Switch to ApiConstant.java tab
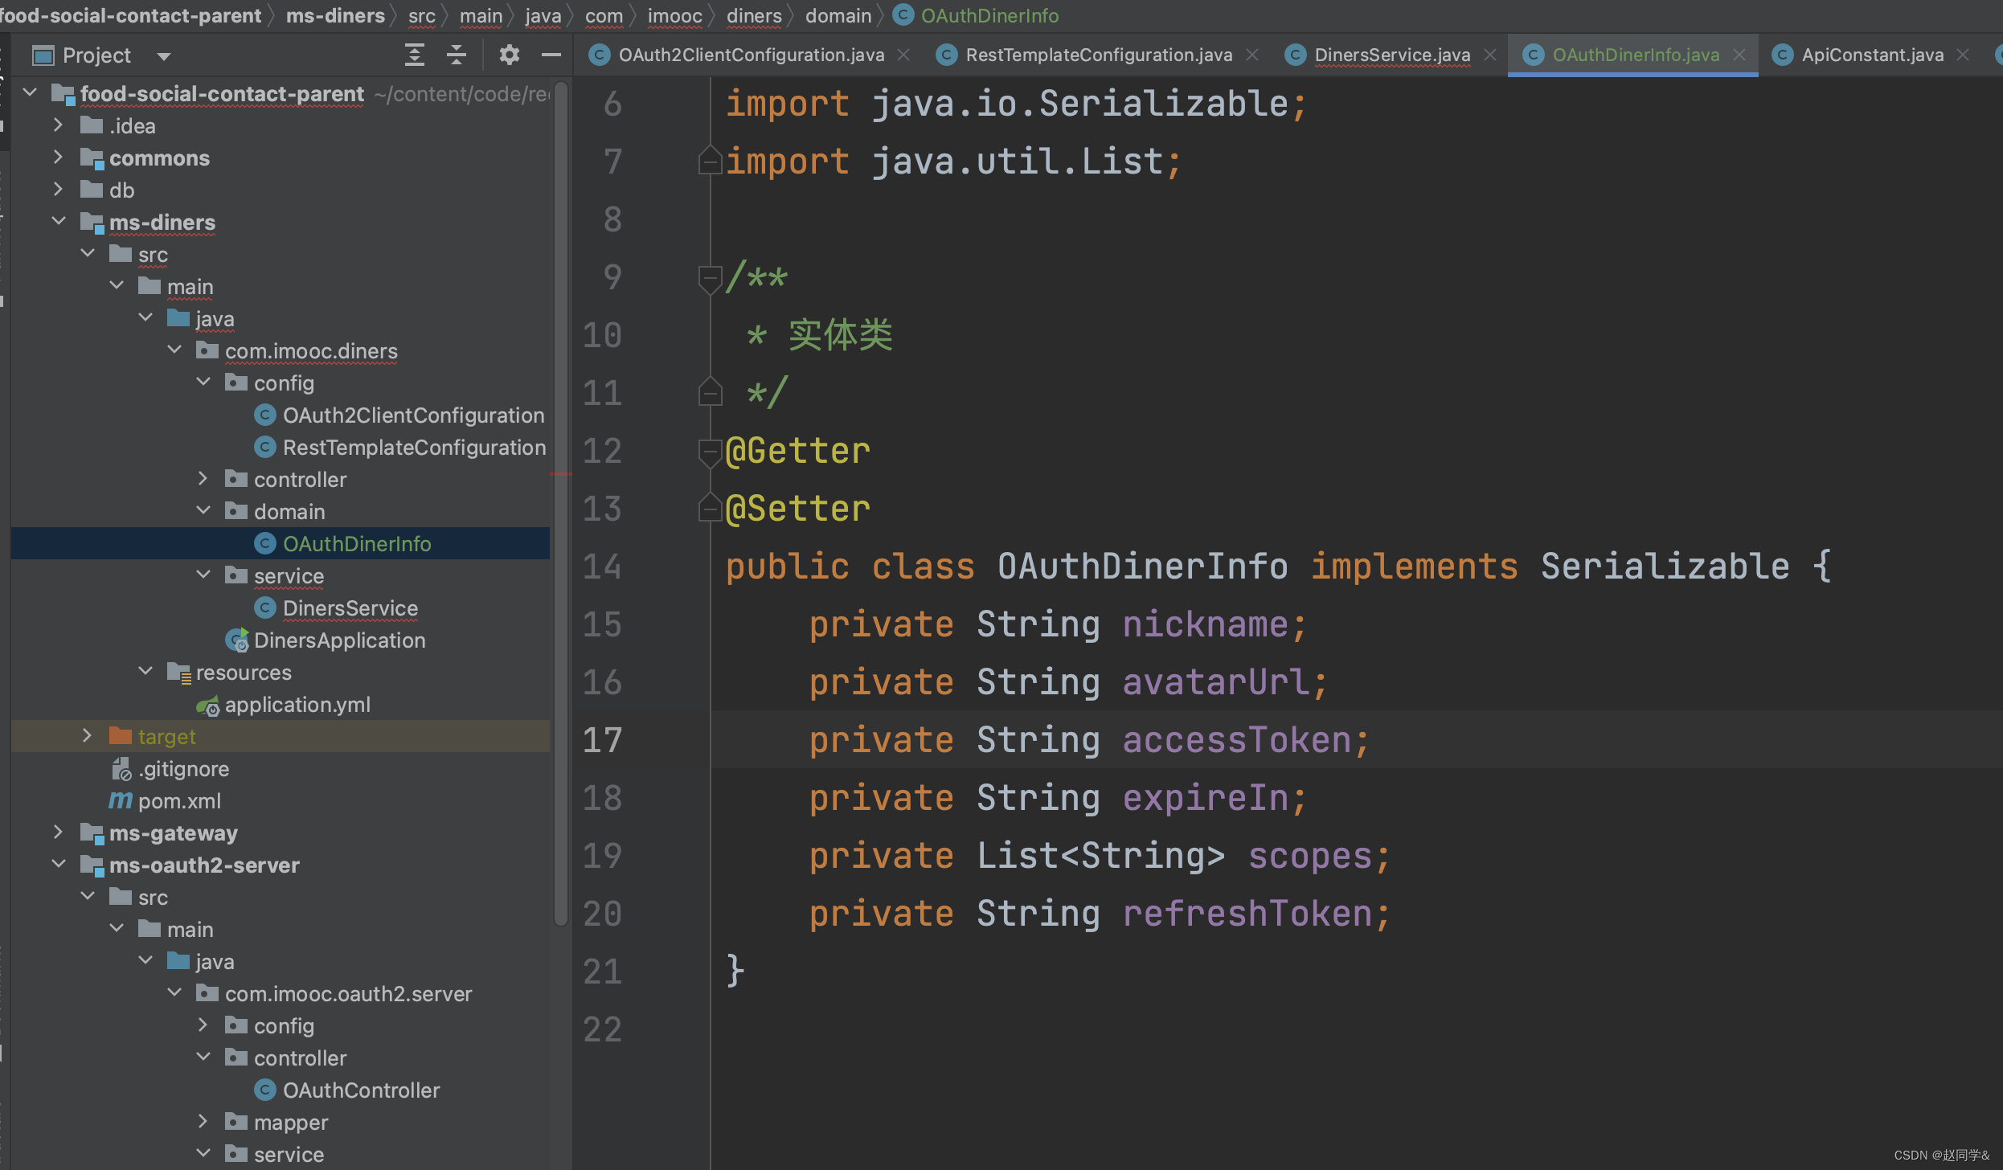Image resolution: width=2003 pixels, height=1170 pixels. (1871, 55)
